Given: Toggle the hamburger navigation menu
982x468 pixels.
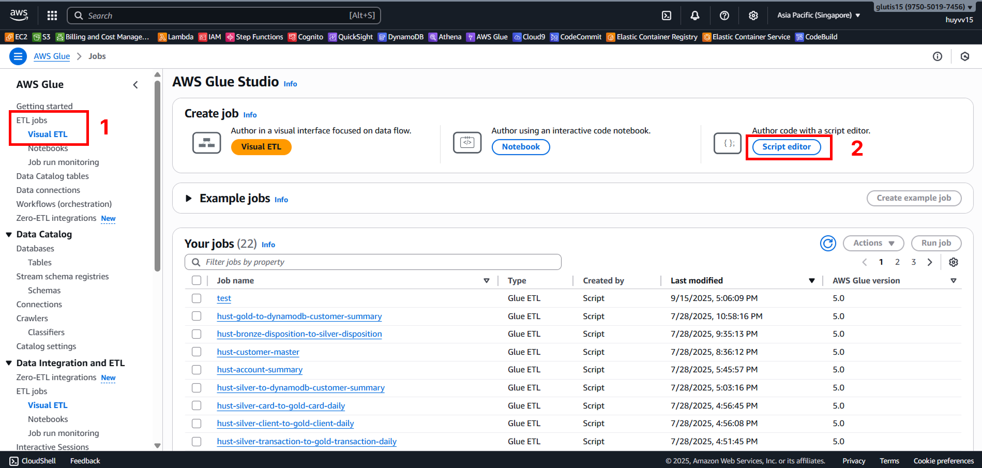Looking at the screenshot, I should click(18, 56).
